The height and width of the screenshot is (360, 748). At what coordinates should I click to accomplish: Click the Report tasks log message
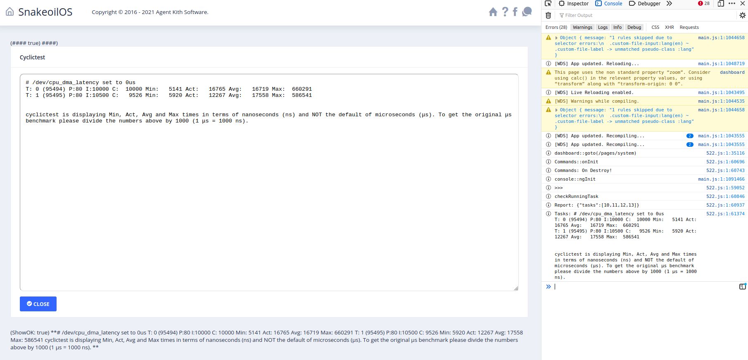597,205
